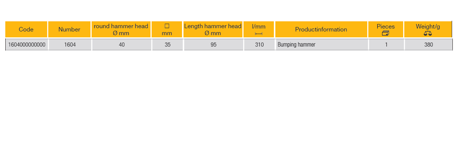
Task: Select the Number column header
Action: 69,29
